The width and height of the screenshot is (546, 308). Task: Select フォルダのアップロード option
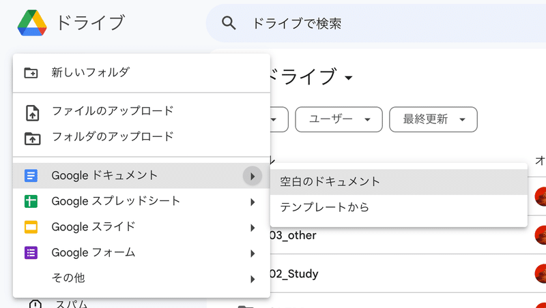pyautogui.click(x=141, y=136)
